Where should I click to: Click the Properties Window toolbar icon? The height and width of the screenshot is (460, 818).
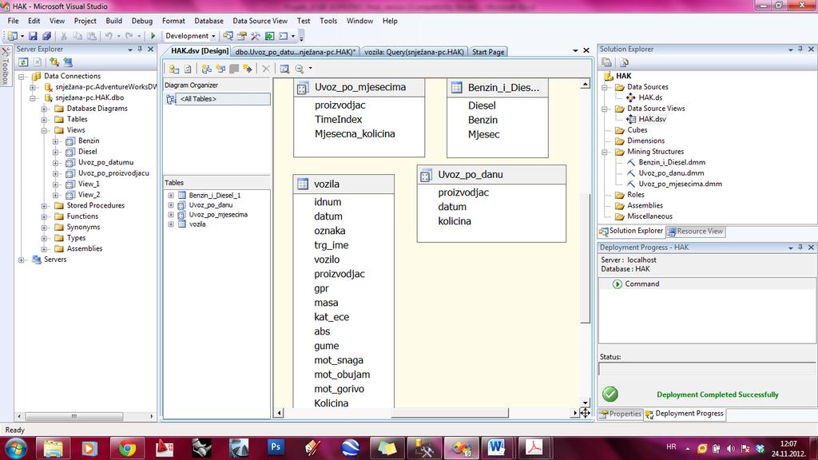[241, 36]
